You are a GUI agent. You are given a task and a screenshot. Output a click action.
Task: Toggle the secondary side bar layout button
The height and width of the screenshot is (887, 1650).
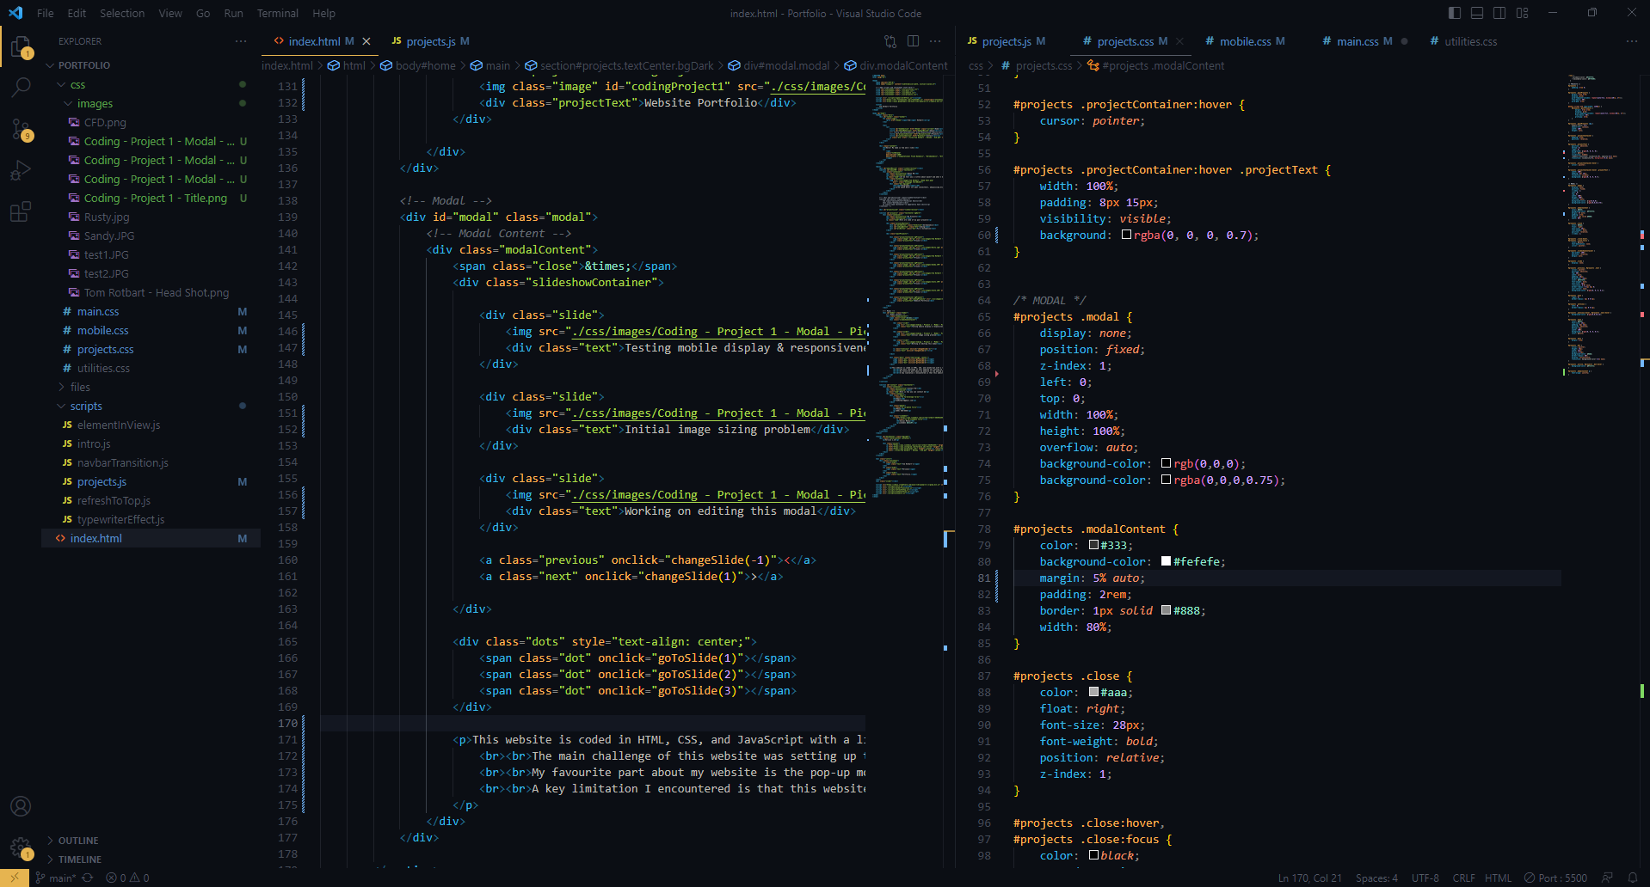1499,13
